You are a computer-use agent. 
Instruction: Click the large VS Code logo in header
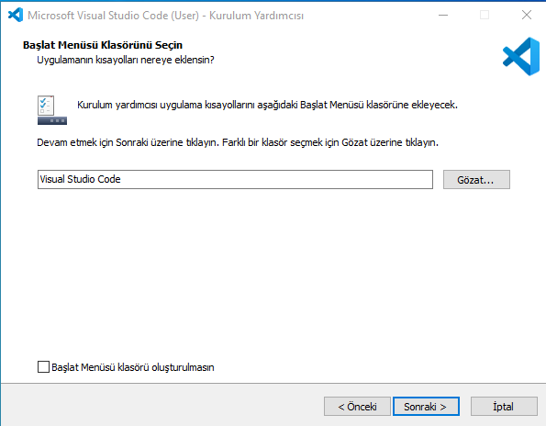[521, 56]
